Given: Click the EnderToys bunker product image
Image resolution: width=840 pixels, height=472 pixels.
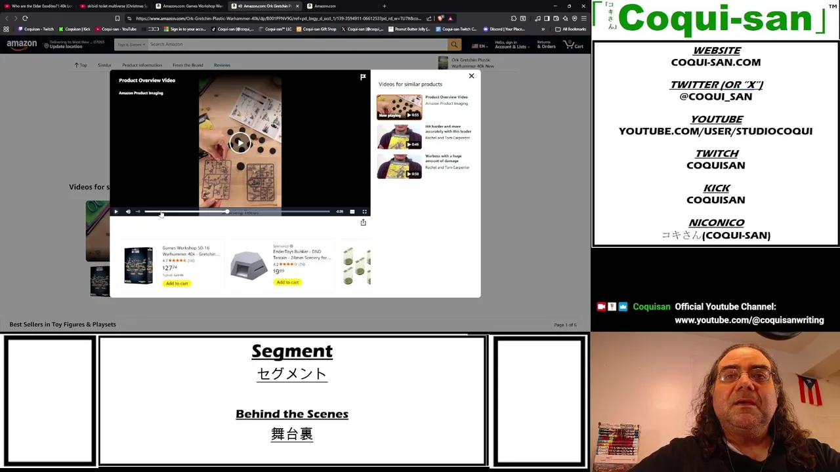Looking at the screenshot, I should coord(249,265).
